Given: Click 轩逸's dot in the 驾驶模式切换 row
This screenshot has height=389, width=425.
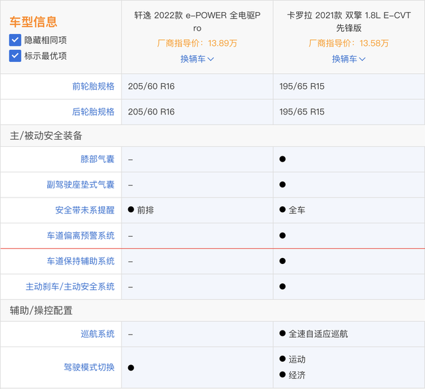Looking at the screenshot, I should [131, 368].
